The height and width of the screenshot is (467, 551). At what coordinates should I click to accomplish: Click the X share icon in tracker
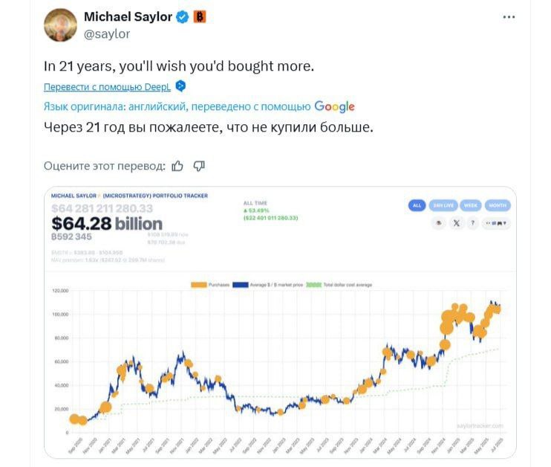(x=456, y=223)
